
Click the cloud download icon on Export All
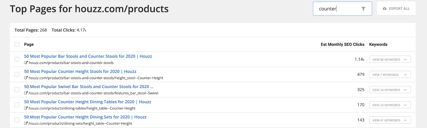click(385, 9)
